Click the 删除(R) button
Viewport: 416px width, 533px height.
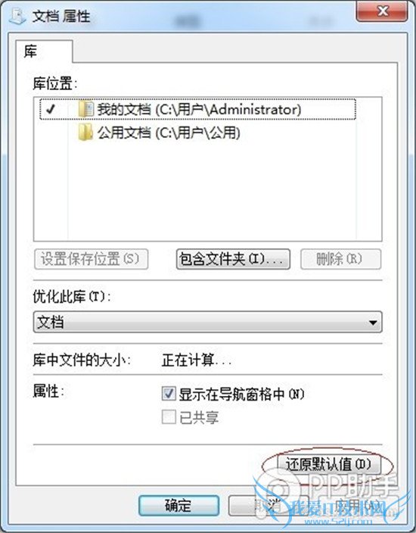[x=340, y=259]
